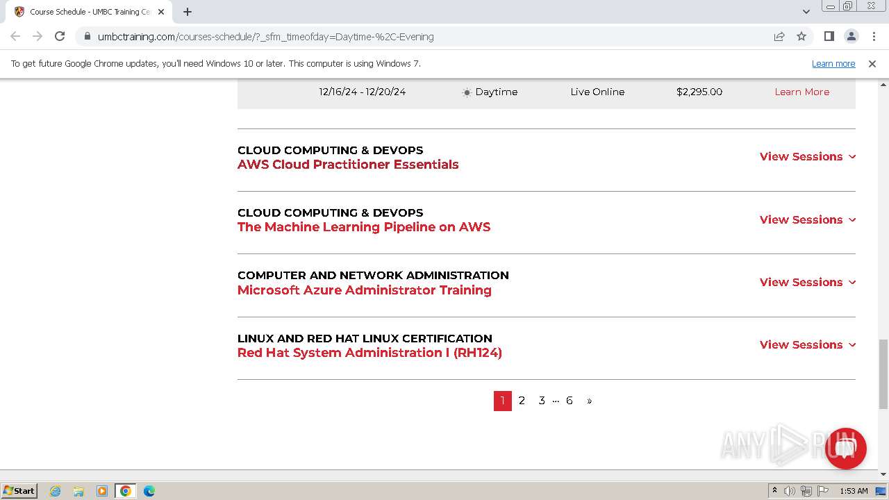The image size is (889, 500).
Task: Select page 1 in the pagination
Action: coord(503,401)
